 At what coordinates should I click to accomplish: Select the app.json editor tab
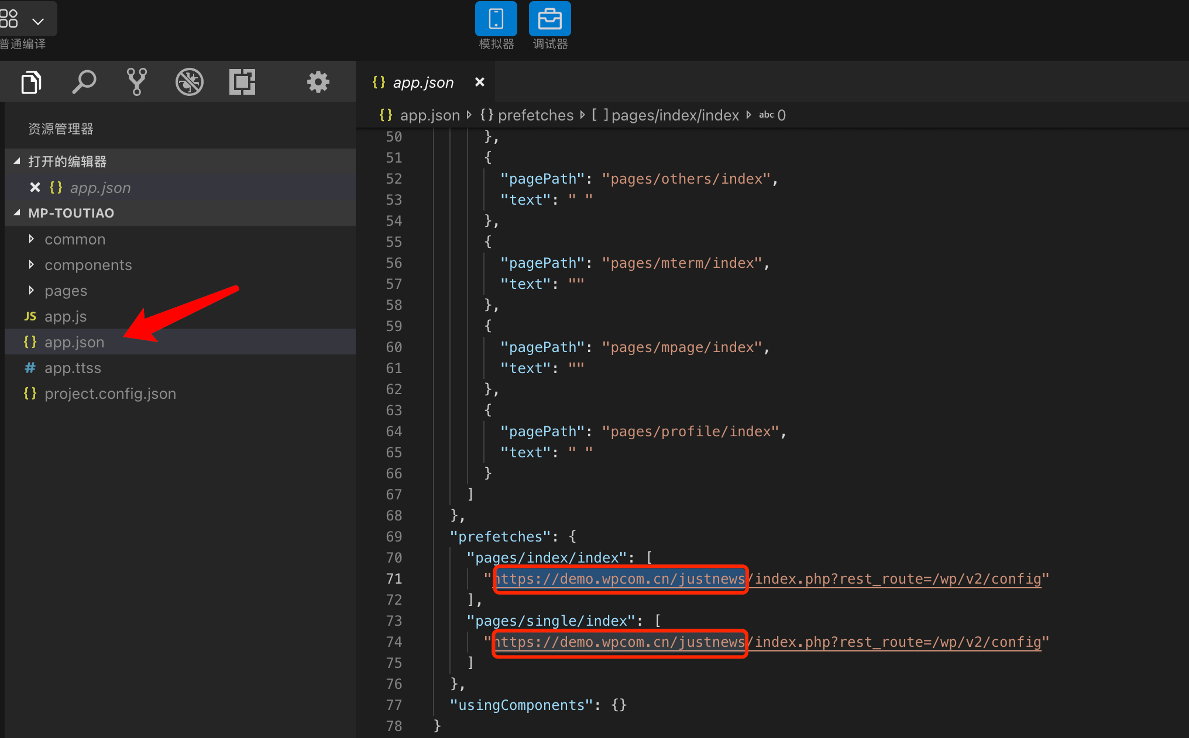(425, 82)
